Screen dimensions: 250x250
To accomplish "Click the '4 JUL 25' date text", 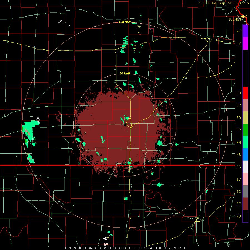I will tap(160, 248).
